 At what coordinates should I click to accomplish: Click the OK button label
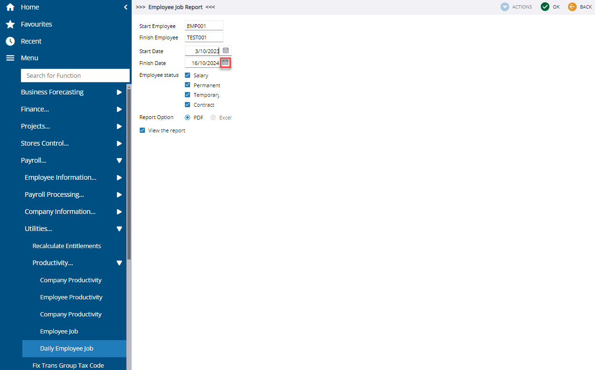click(x=556, y=7)
